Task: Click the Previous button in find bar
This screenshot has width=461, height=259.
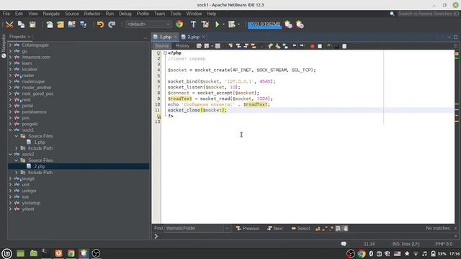Action: [248, 229]
